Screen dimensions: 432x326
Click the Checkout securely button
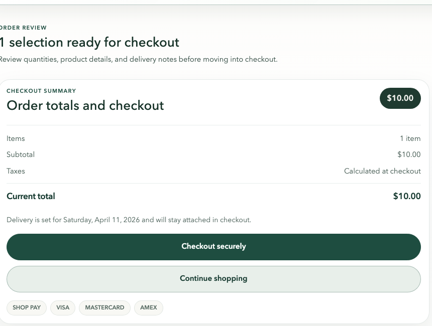tap(213, 246)
